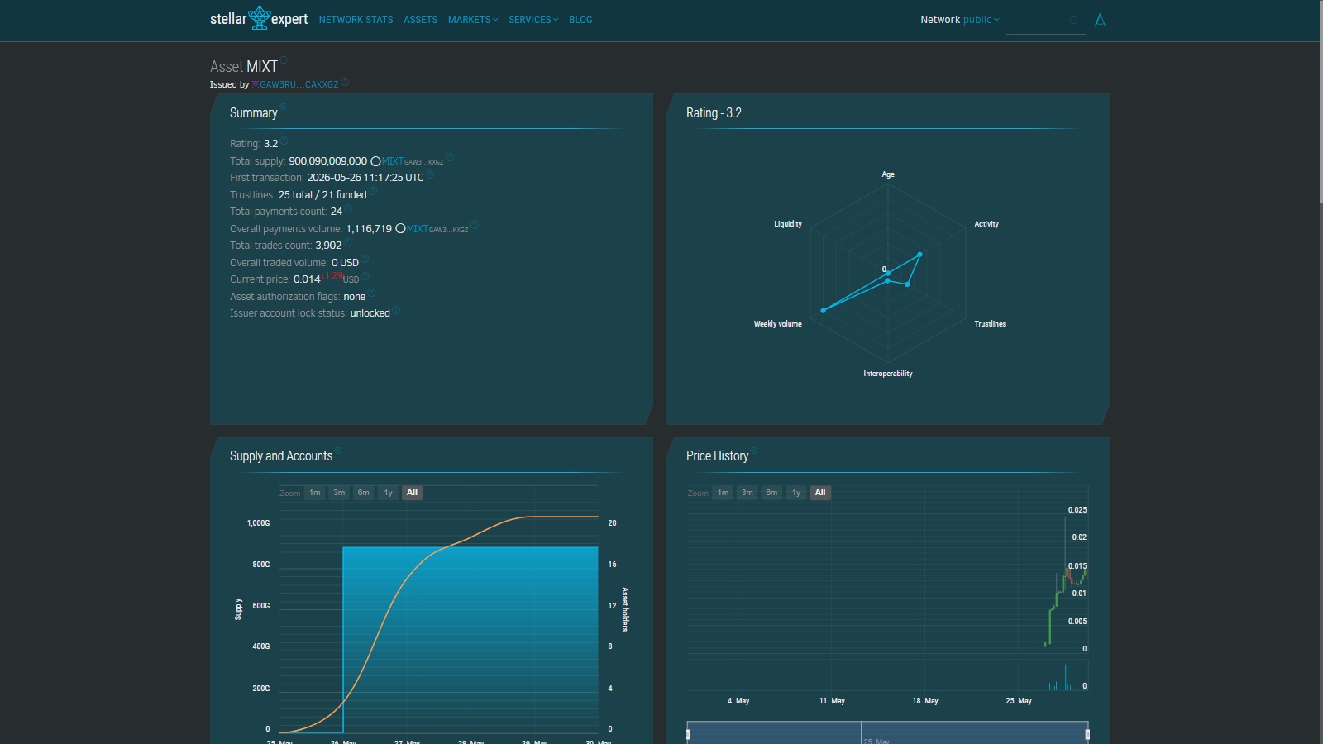The height and width of the screenshot is (744, 1323).
Task: Open the Network public selector
Action: coord(960,20)
